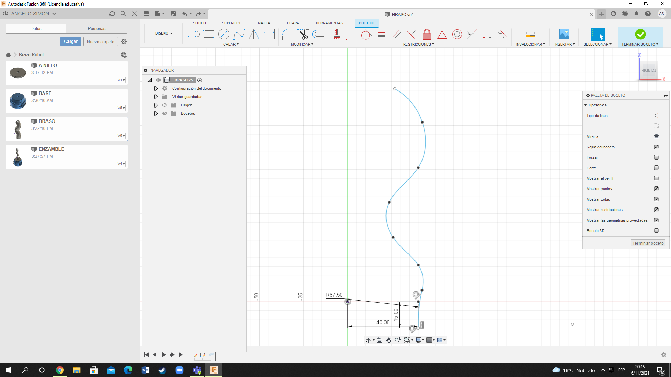Apply Parallel constraint icon
Viewport: 671px width, 377px height.
coord(397,34)
